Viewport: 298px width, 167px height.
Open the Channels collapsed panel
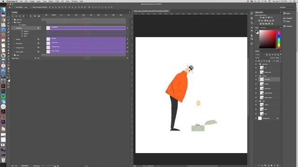click(x=288, y=18)
